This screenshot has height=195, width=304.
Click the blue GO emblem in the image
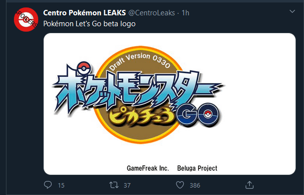click(x=198, y=114)
